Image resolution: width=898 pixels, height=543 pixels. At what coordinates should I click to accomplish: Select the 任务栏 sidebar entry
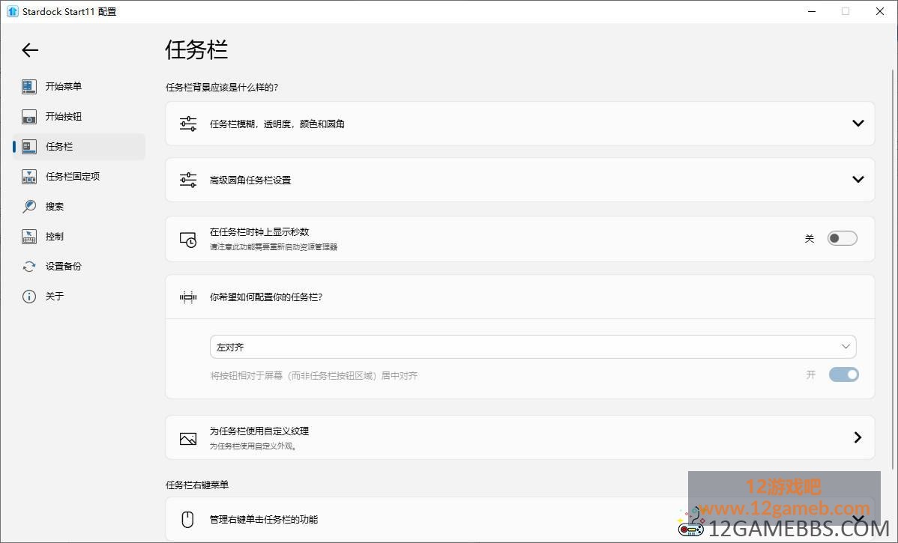79,147
